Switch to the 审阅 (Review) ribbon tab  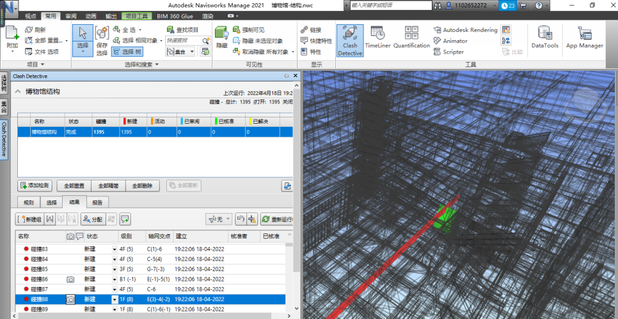click(71, 16)
